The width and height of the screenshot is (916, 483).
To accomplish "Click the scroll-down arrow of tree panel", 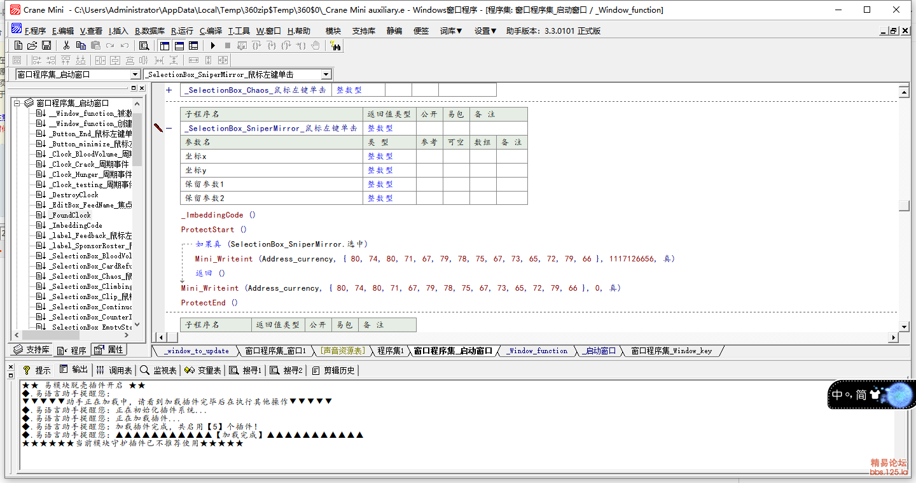I will [137, 325].
